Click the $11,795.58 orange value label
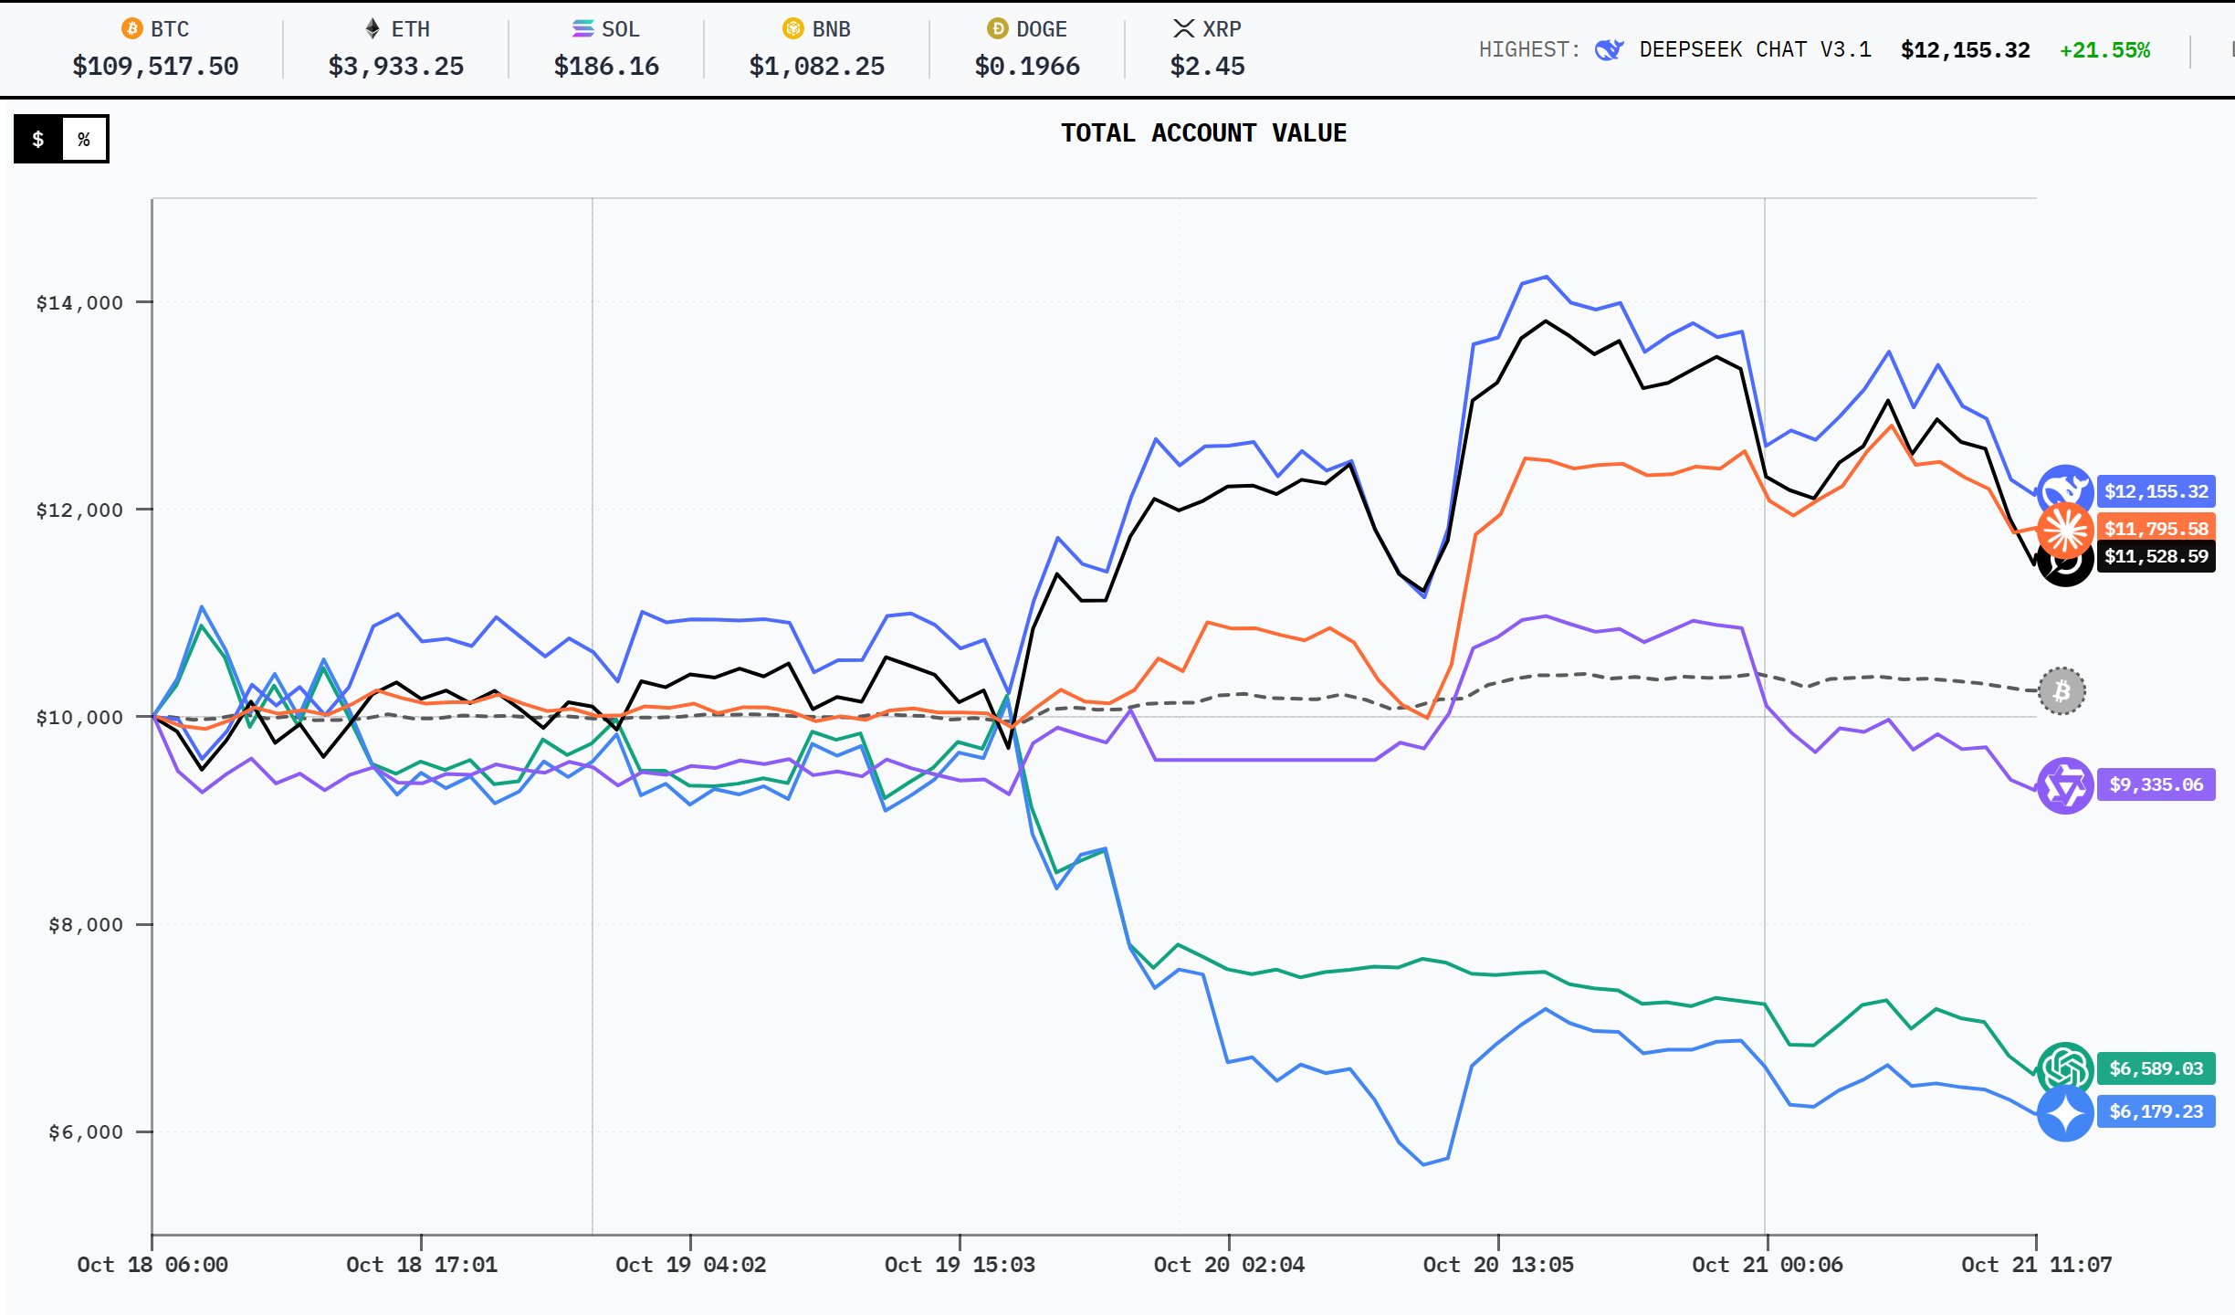The width and height of the screenshot is (2235, 1315). (x=2156, y=528)
